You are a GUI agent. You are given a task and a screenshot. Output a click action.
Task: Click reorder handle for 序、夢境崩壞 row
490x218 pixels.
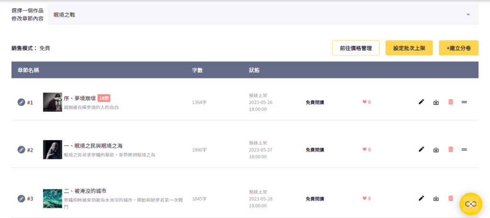[464, 102]
